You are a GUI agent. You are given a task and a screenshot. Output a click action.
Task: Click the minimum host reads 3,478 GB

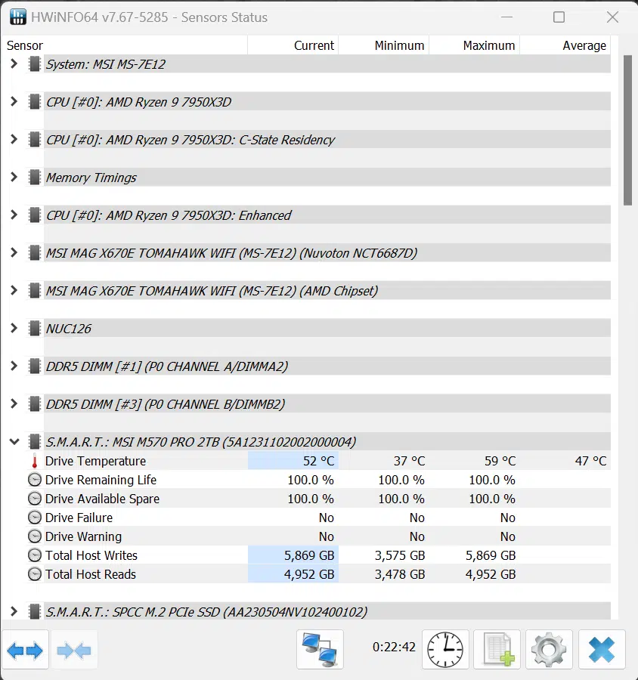click(x=400, y=574)
